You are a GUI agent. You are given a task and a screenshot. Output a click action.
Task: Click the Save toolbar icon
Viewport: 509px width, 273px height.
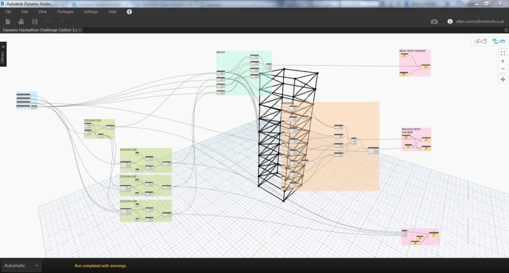(35, 21)
